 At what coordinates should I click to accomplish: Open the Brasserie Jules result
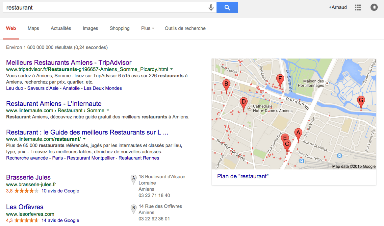(28, 177)
